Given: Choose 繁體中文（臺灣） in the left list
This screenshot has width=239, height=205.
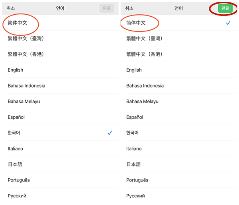Looking at the screenshot, I should [26, 39].
